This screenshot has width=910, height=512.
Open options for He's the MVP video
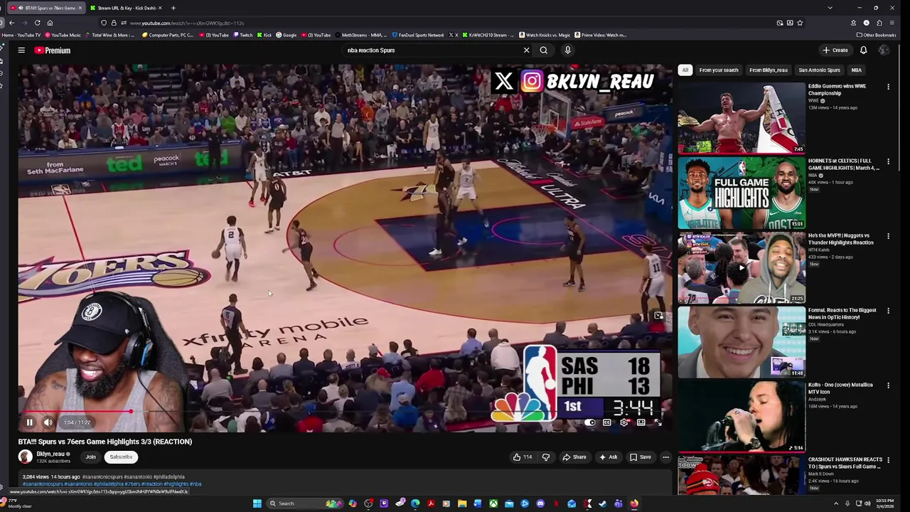(888, 237)
